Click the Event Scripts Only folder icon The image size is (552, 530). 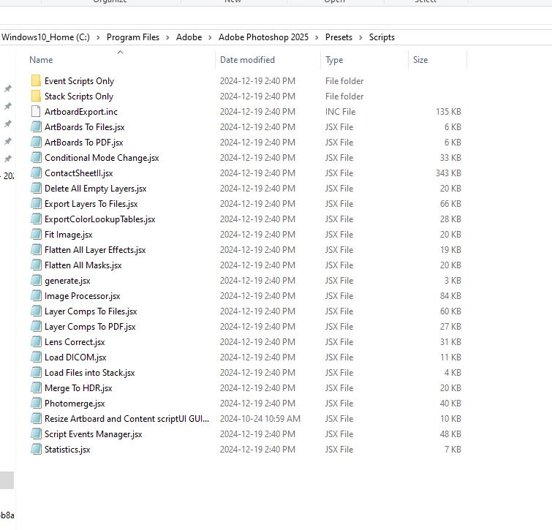[x=36, y=80]
